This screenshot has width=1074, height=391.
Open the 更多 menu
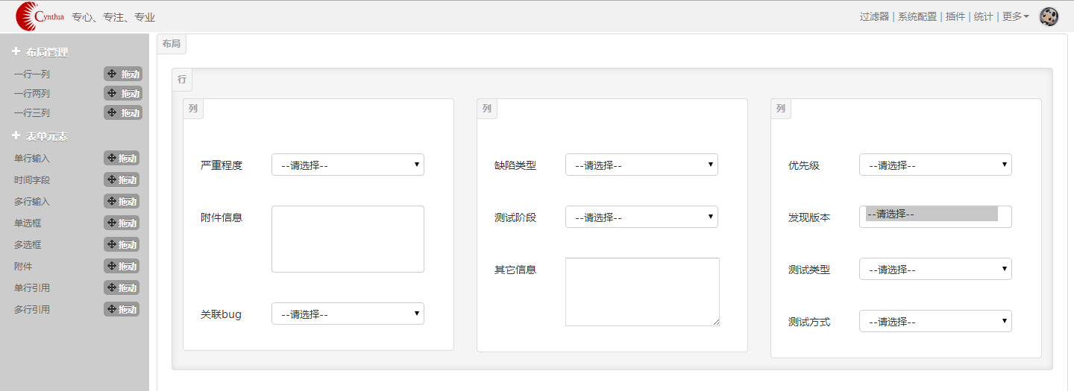point(1015,16)
